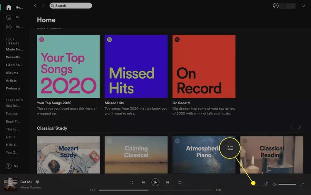Enter full screen with expand icon
The image size is (311, 195).
[x=302, y=185]
